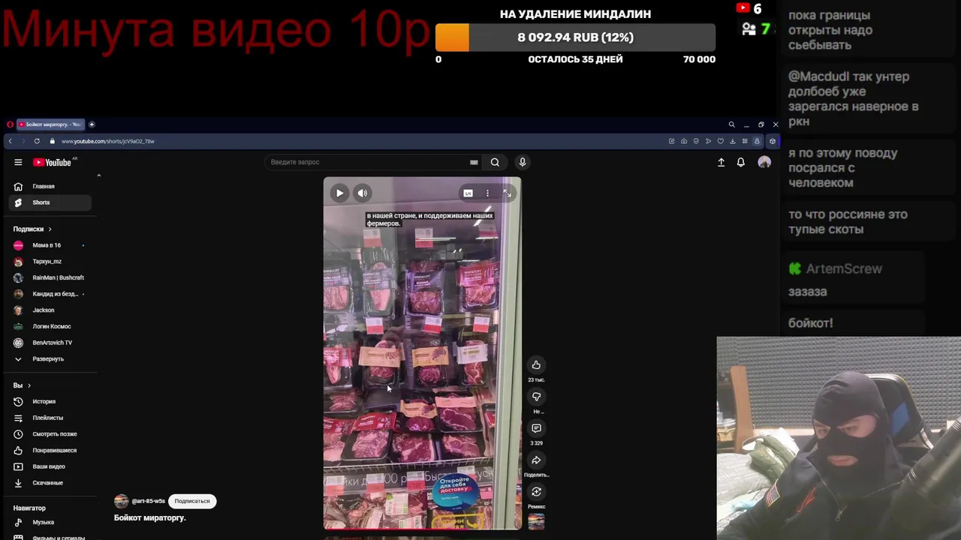The height and width of the screenshot is (540, 961).
Task: Open the @art-85-w5s channel link
Action: click(x=149, y=501)
